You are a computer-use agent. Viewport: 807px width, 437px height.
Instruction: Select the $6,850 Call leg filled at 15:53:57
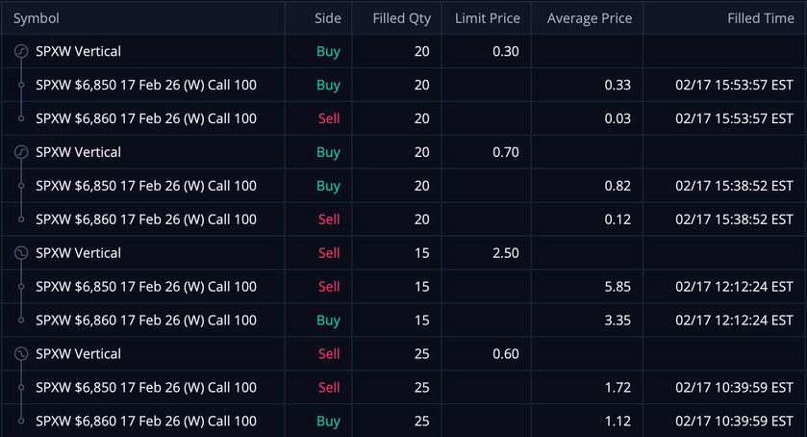[145, 85]
